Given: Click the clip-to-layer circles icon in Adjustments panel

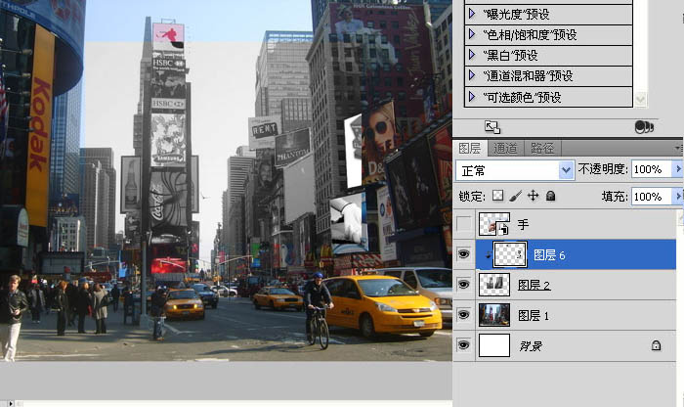Looking at the screenshot, I should (642, 127).
